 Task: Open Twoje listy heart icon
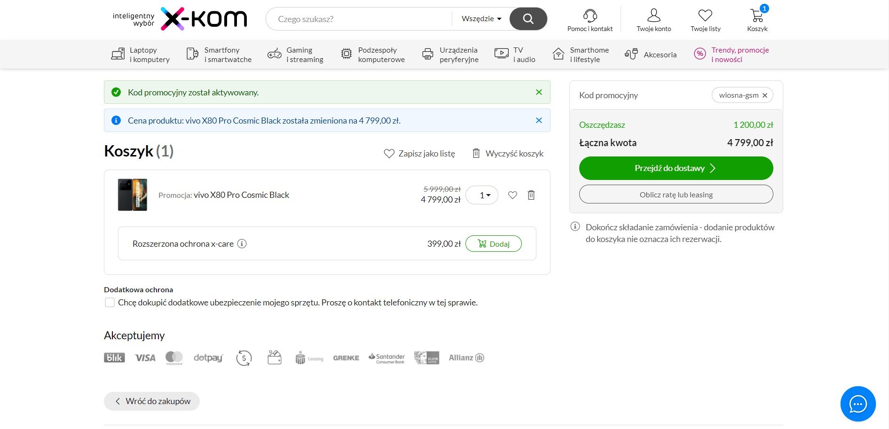coord(705,16)
